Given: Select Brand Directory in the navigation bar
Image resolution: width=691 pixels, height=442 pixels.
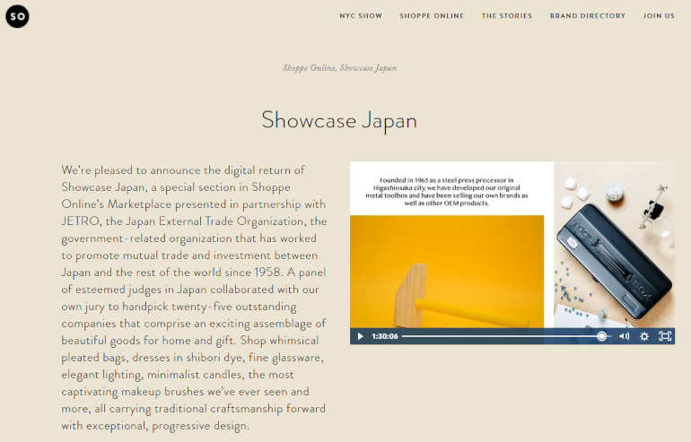Looking at the screenshot, I should click(588, 16).
